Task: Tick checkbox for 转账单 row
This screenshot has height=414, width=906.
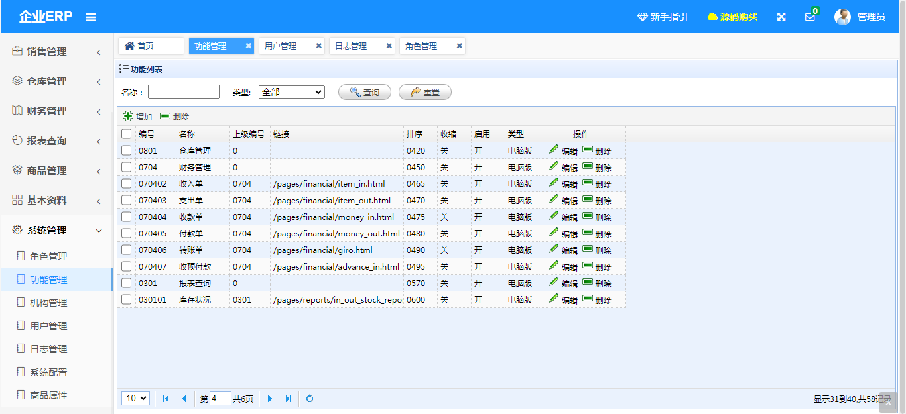Action: point(127,250)
